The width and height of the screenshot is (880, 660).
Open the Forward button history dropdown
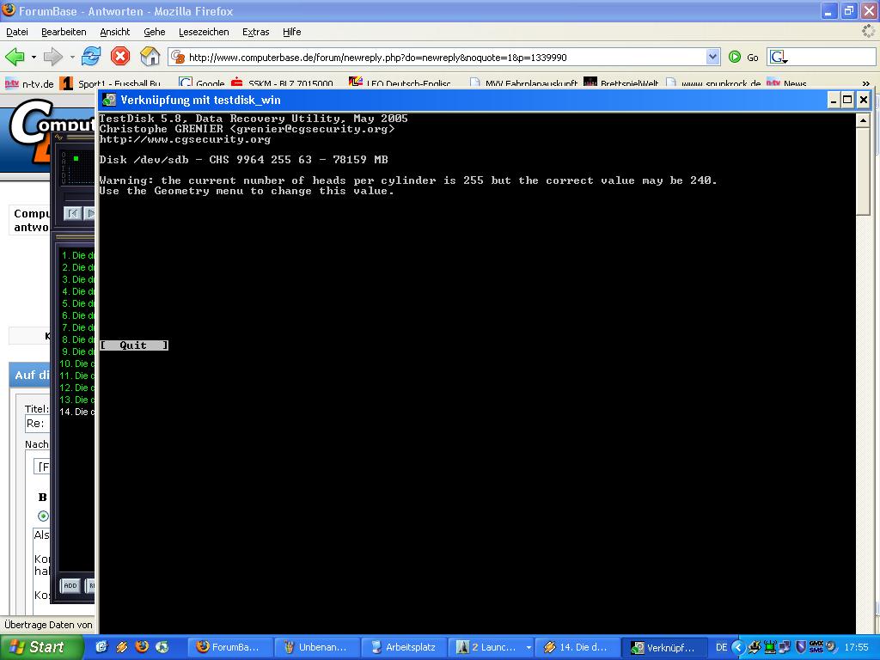72,57
